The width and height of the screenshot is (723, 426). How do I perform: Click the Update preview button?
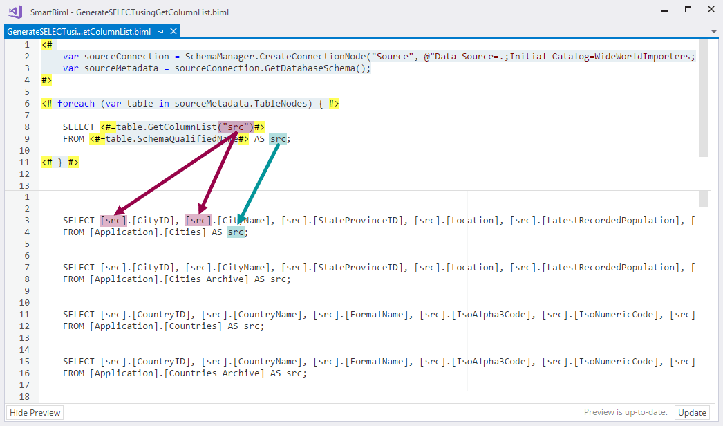pyautogui.click(x=692, y=413)
